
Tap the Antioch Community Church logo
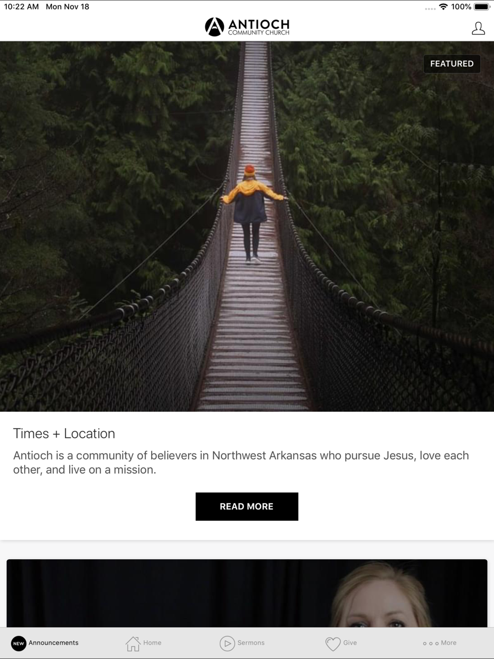(247, 27)
